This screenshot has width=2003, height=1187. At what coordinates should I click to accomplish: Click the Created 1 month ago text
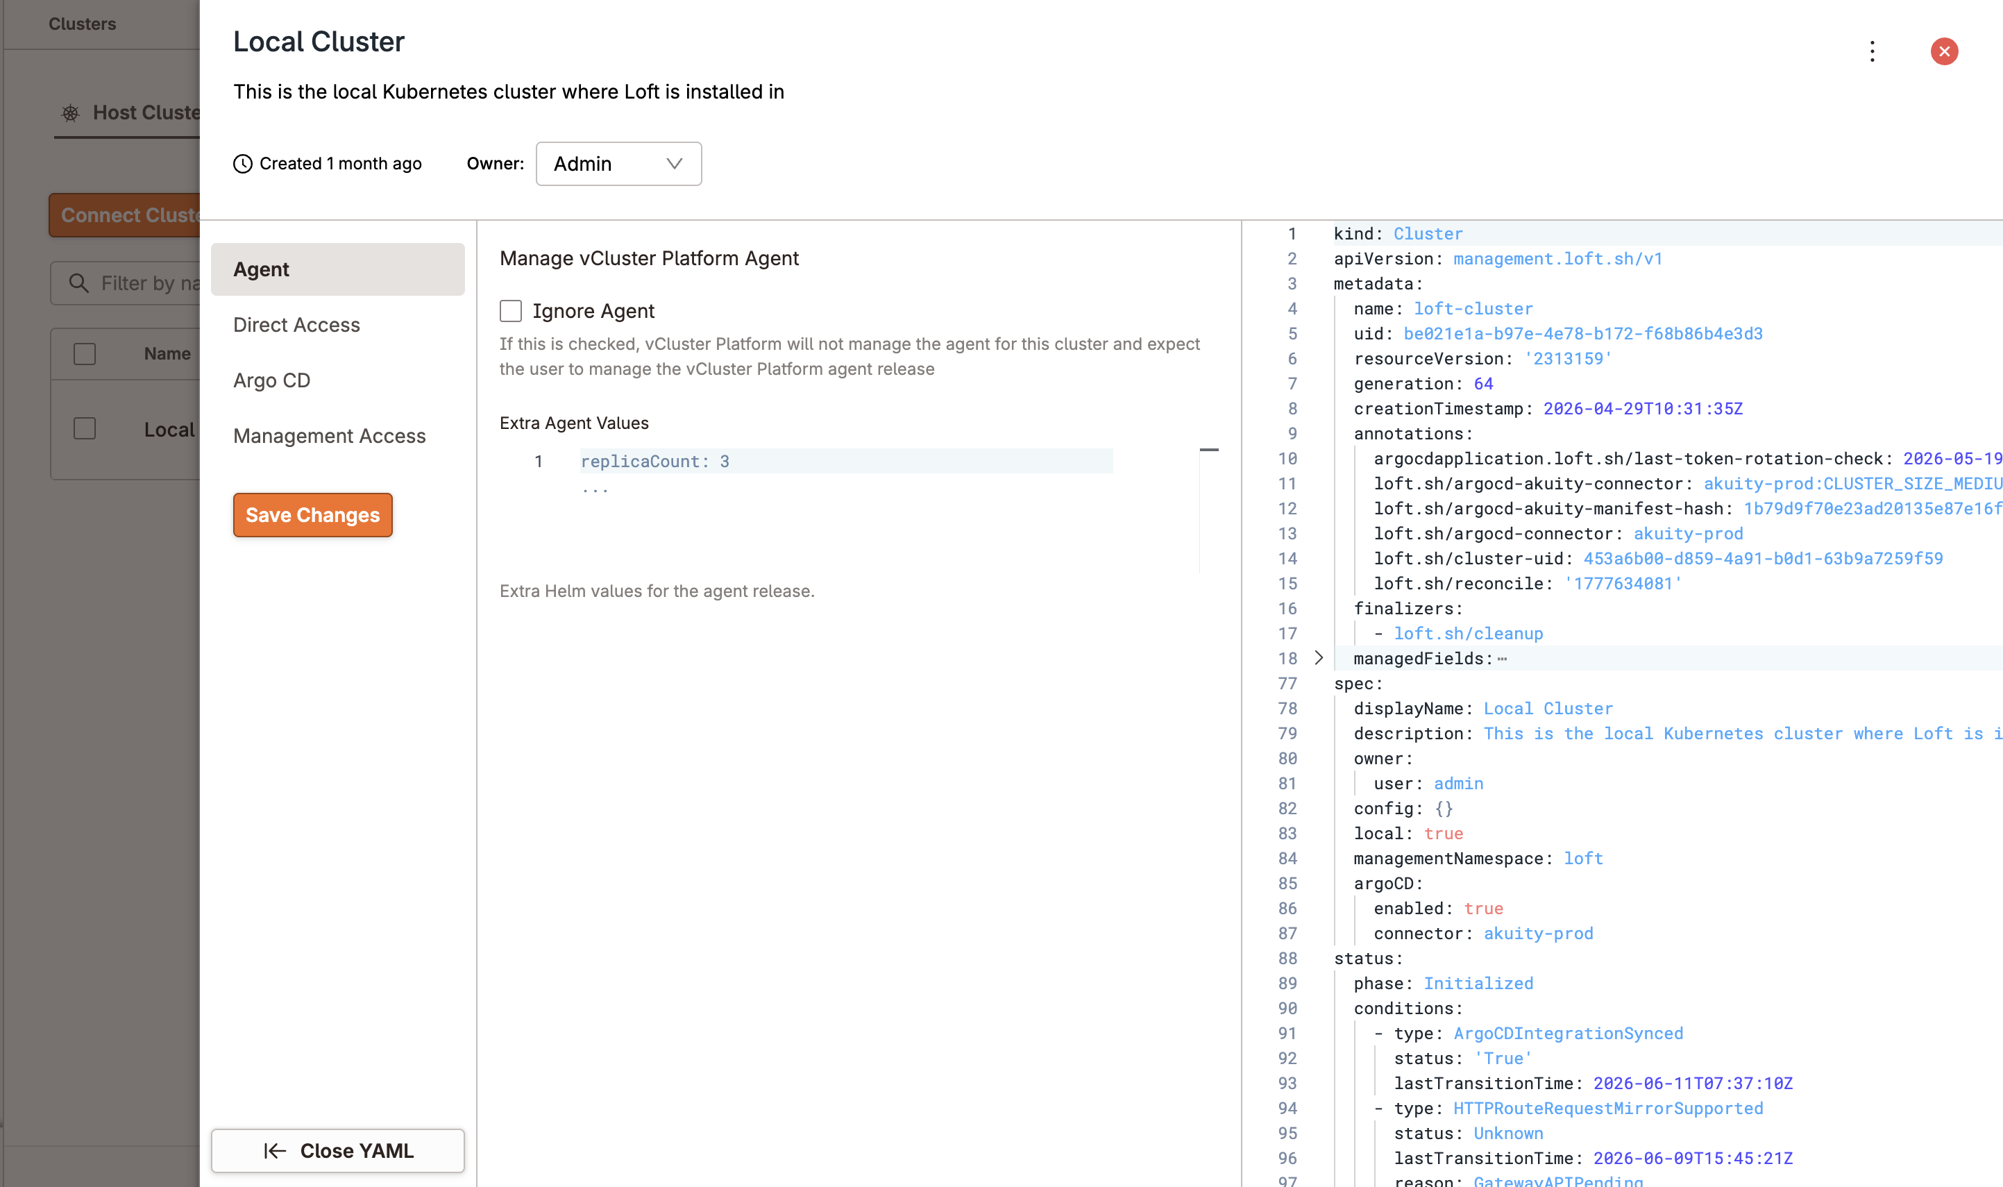[341, 164]
